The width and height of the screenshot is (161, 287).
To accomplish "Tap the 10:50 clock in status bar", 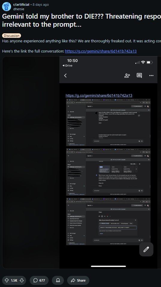I will (72, 61).
